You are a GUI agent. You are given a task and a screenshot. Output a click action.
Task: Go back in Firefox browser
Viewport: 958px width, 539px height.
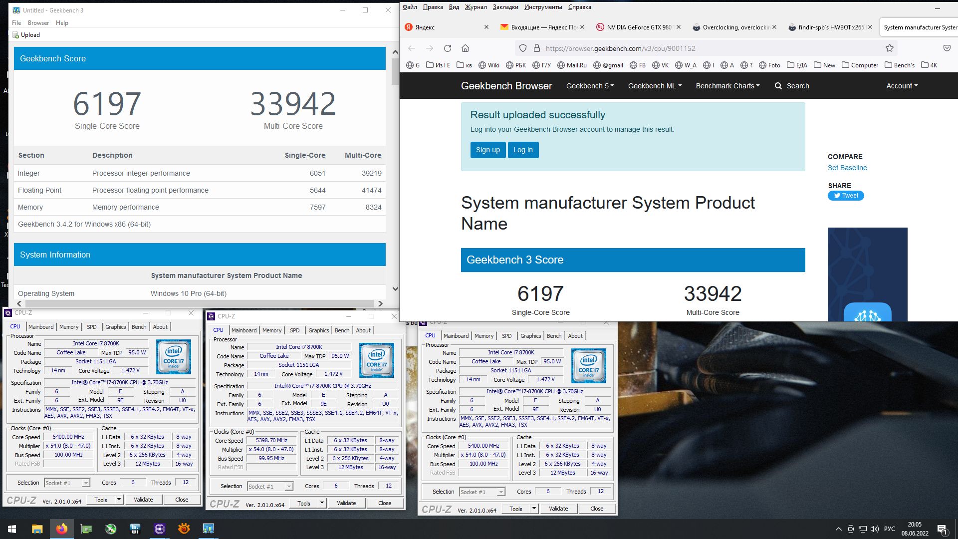click(x=412, y=48)
